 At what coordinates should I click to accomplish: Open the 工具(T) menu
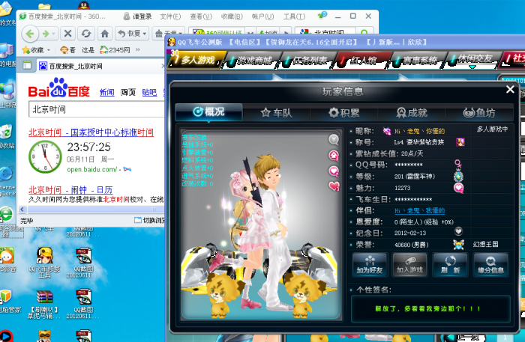(x=294, y=16)
